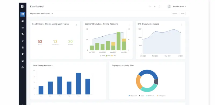Open the notifications bell
215x105 pixels.
159,6
